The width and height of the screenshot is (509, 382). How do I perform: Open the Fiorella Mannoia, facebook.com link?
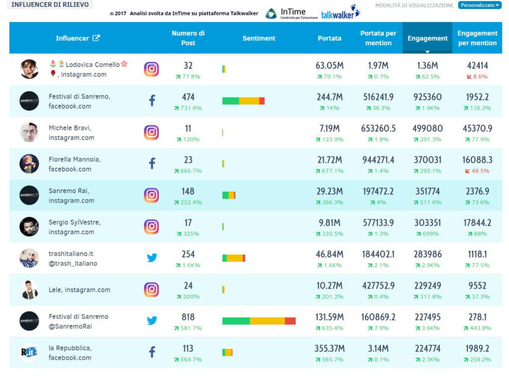[75, 164]
